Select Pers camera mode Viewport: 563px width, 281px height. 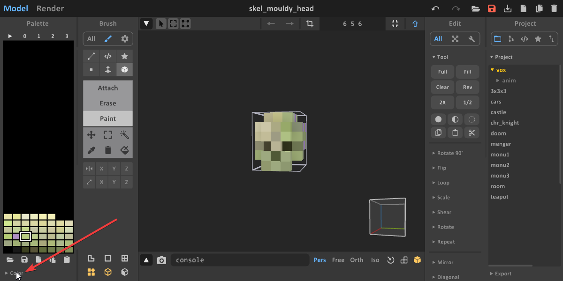click(x=320, y=260)
